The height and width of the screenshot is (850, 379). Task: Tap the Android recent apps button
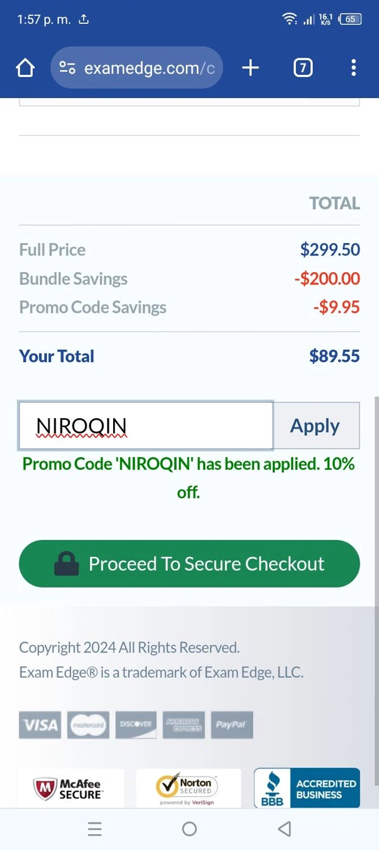click(x=95, y=829)
